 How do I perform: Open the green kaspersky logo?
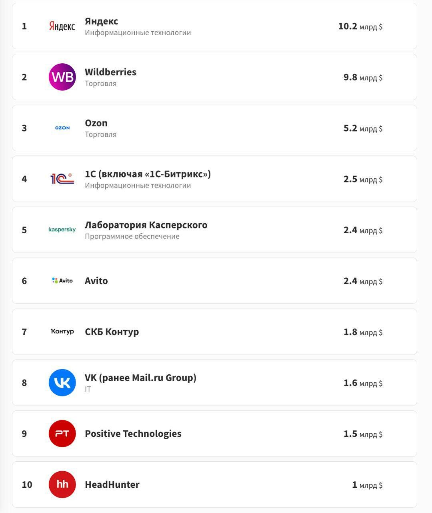point(62,230)
